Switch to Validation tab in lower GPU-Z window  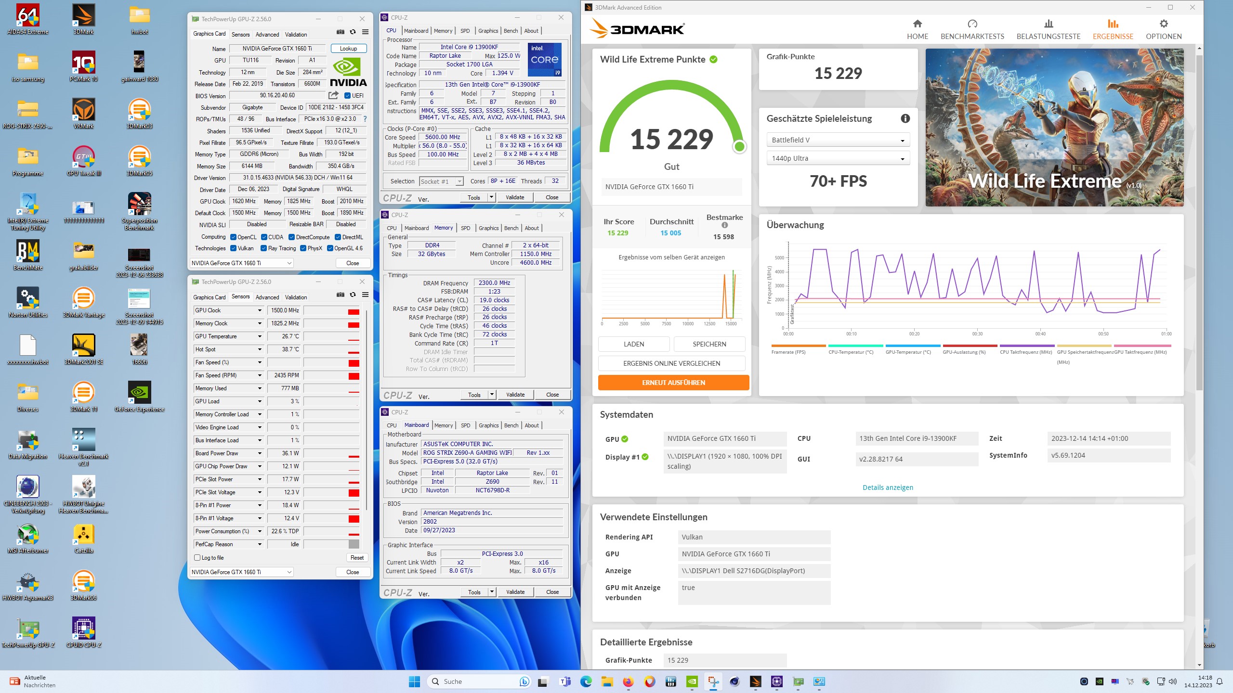point(296,297)
